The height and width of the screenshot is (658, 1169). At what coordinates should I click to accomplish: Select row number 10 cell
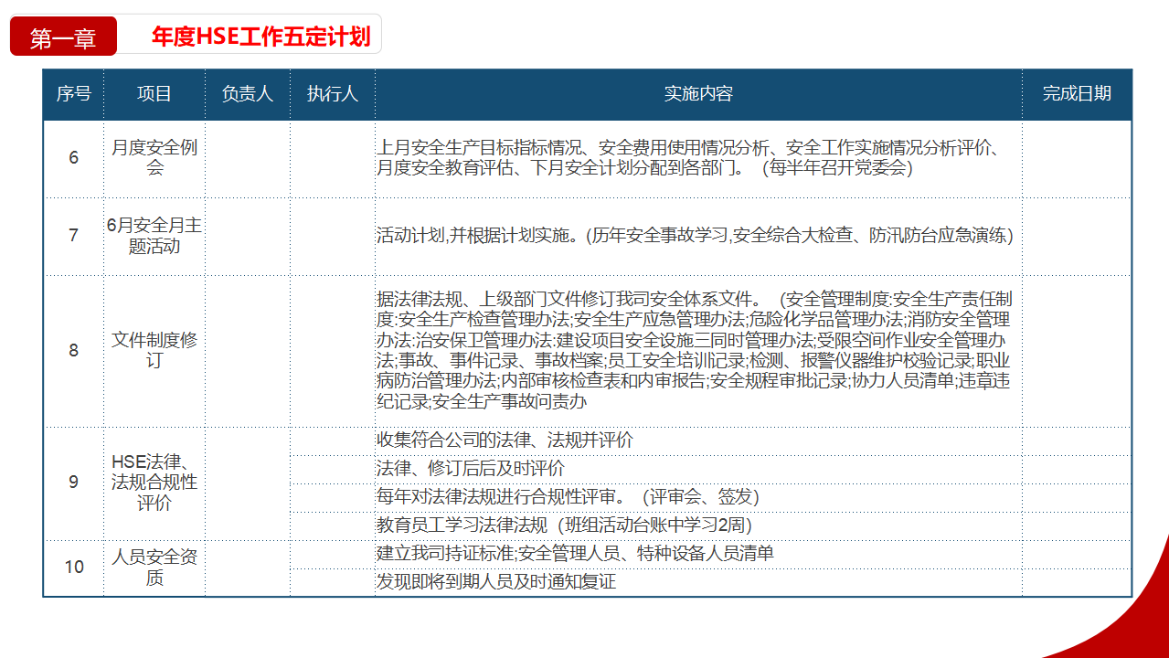click(73, 568)
